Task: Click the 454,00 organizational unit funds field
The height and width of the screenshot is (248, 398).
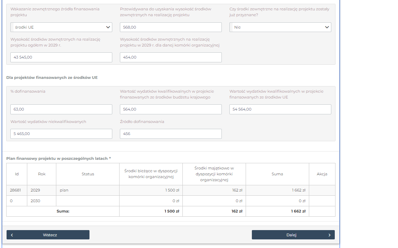Action: click(x=171, y=57)
